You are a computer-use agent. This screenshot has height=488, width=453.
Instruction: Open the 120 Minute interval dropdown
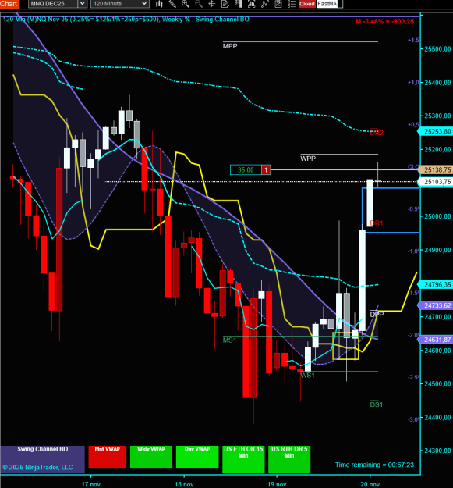[120, 4]
